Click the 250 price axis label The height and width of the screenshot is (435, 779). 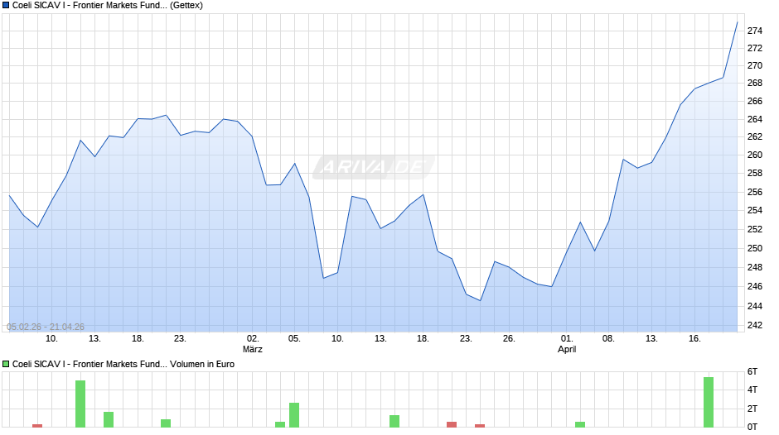[755, 248]
